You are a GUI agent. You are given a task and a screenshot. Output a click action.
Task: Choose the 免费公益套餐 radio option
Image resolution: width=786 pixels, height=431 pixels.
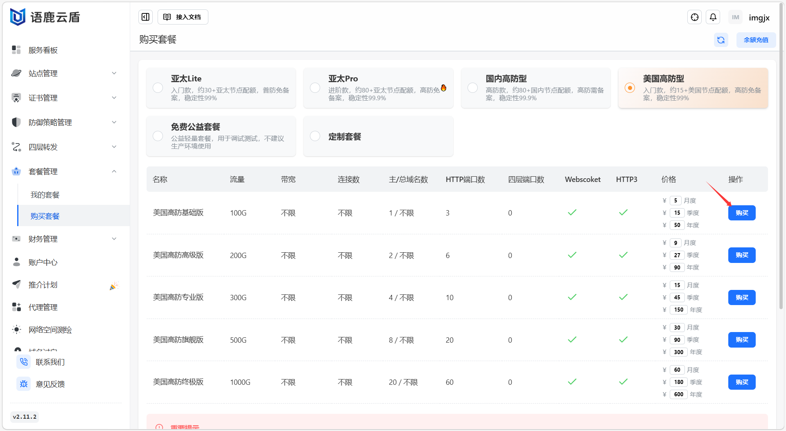point(158,136)
